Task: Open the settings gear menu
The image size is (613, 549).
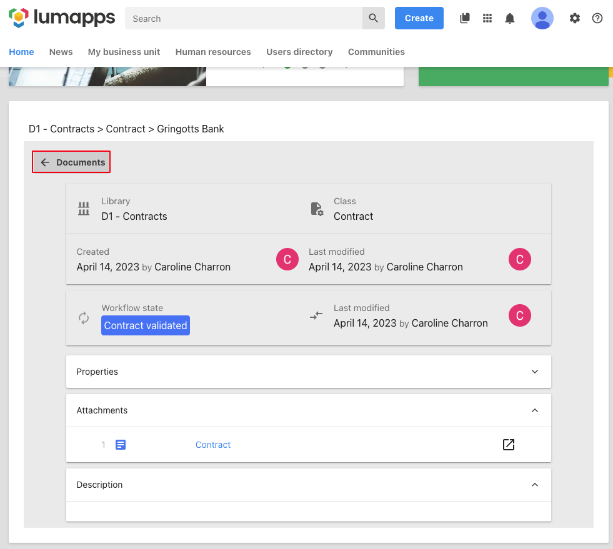Action: coord(575,19)
